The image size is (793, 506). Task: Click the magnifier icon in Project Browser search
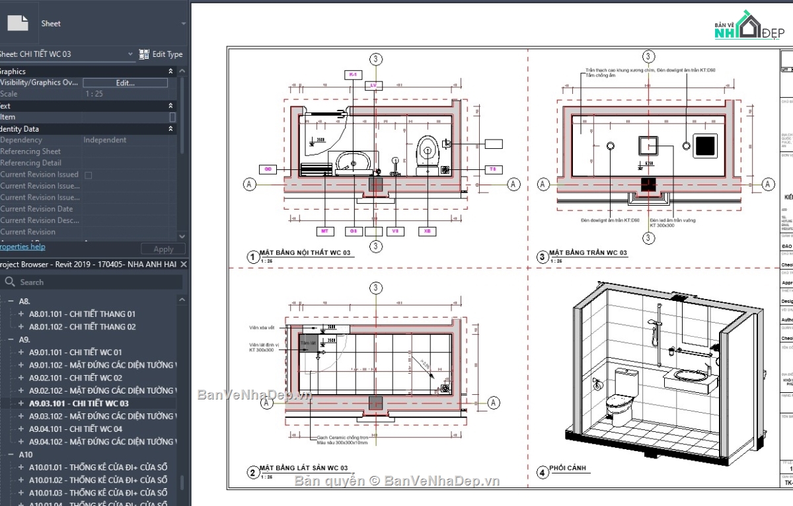point(10,282)
